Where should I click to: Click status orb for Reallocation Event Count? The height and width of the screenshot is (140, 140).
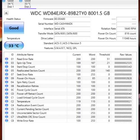[6, 105]
